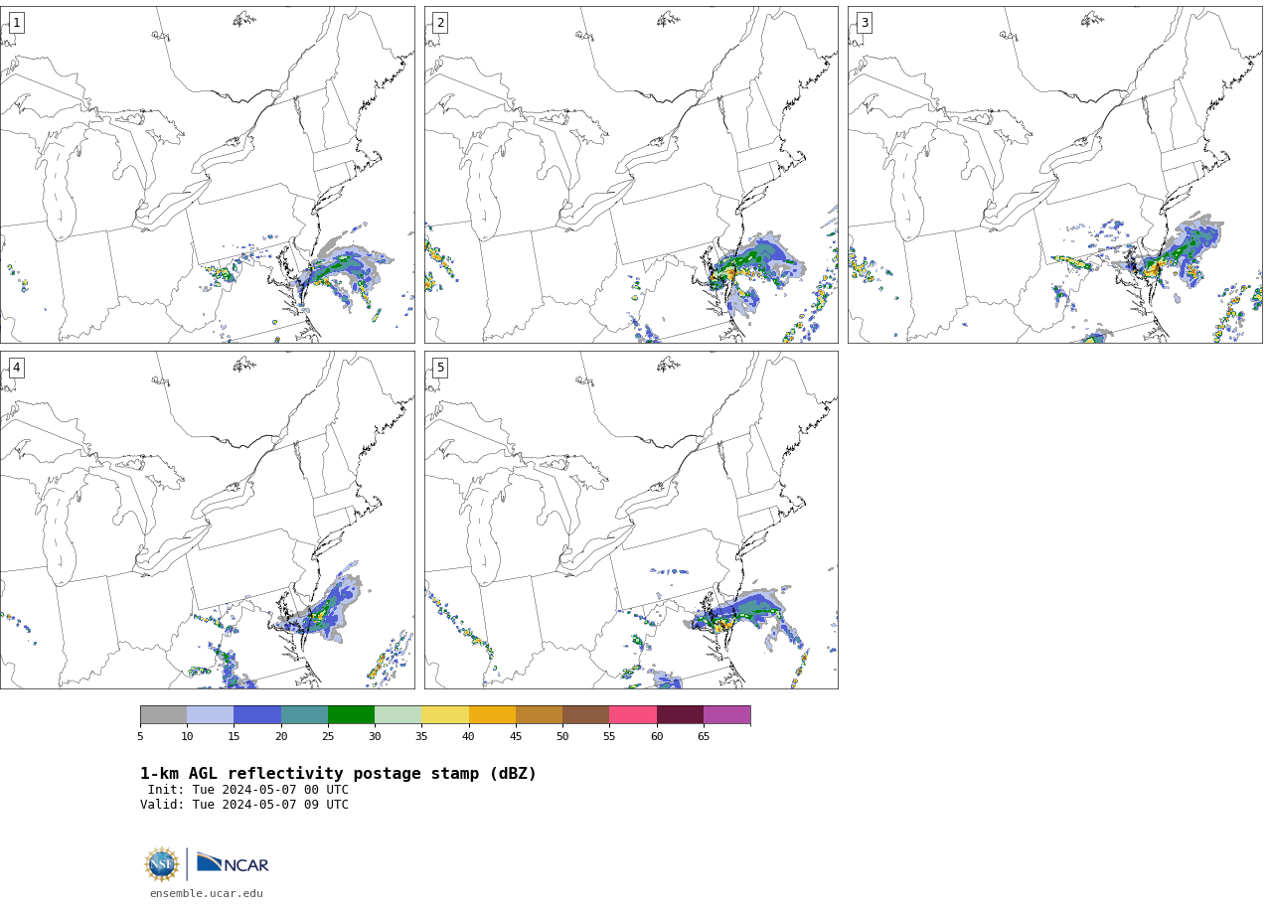Click the tan-brown 45-50 dBZ swatch

(x=539, y=715)
